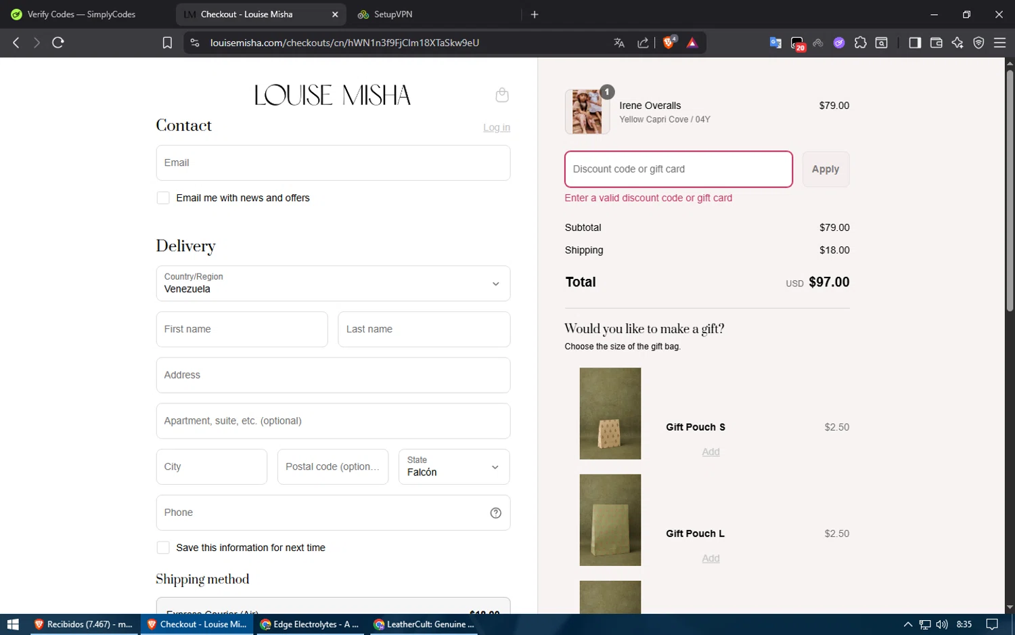Click the browser address bar URL

point(344,43)
